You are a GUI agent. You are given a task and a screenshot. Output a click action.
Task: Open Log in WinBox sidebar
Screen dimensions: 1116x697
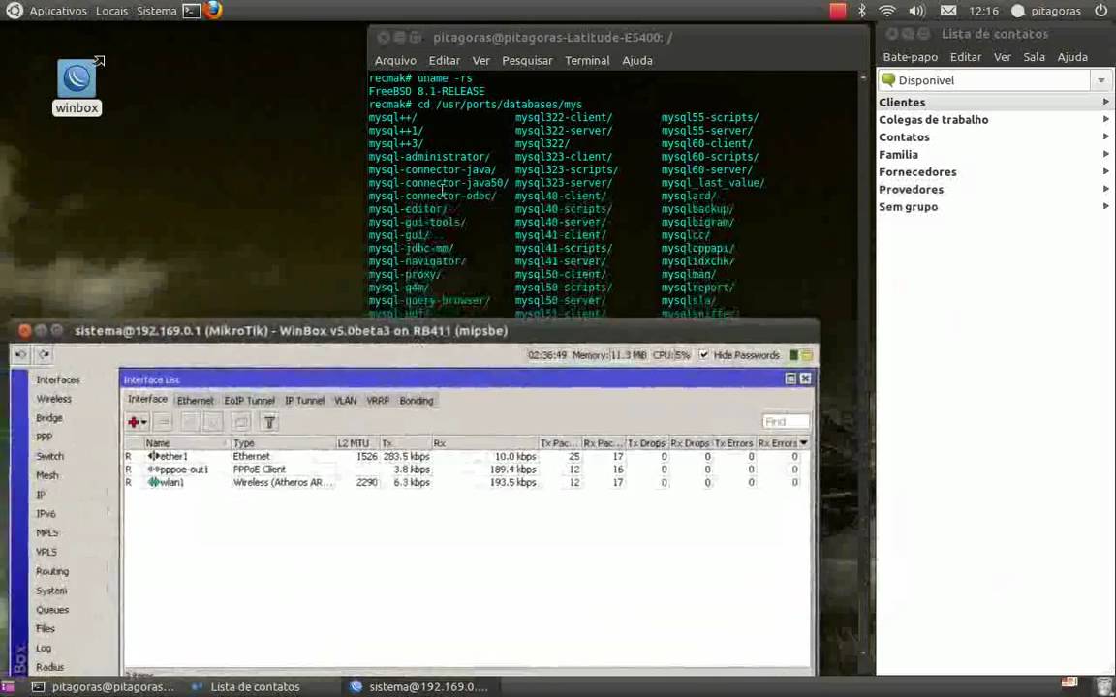point(44,648)
